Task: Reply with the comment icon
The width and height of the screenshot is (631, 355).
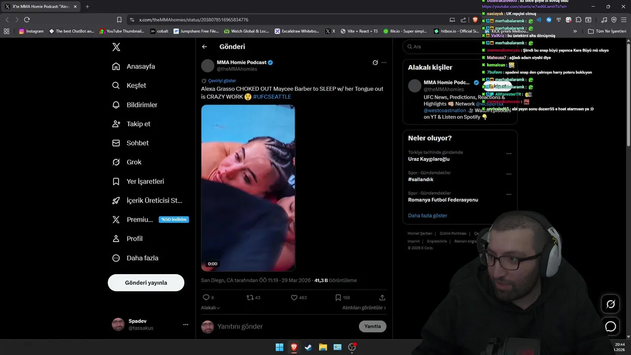Action: 206,297
